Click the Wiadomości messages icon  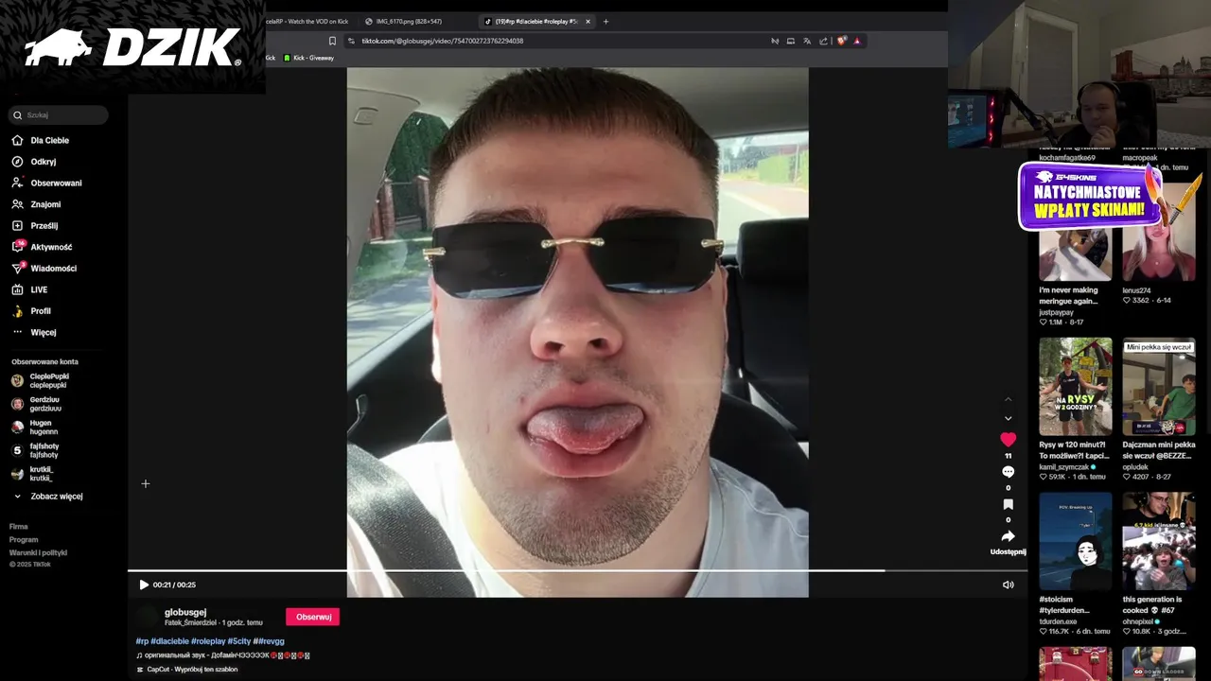pos(17,269)
